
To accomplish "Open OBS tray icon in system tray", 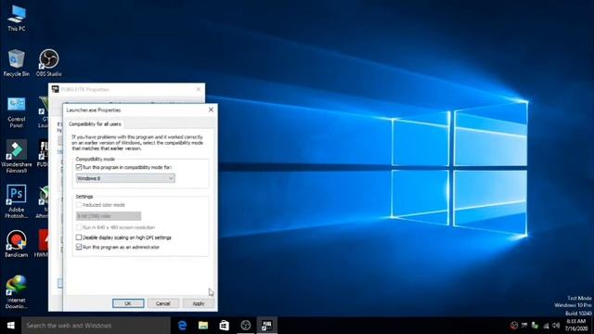I will point(514,326).
